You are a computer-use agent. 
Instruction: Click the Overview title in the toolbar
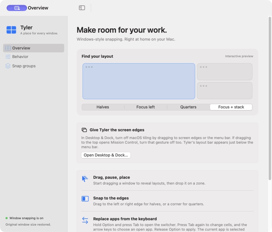pos(38,8)
